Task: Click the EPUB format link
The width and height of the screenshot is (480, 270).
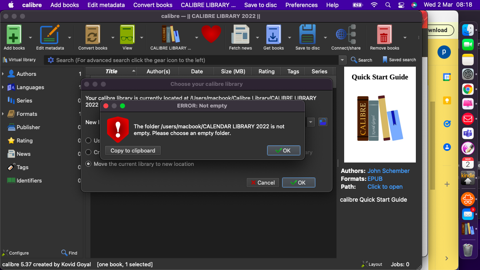Action: tap(375, 179)
